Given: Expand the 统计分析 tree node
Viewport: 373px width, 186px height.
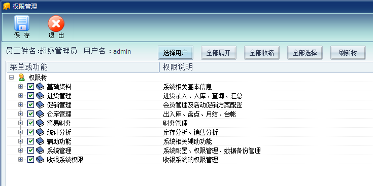Looking at the screenshot, I should point(20,132).
